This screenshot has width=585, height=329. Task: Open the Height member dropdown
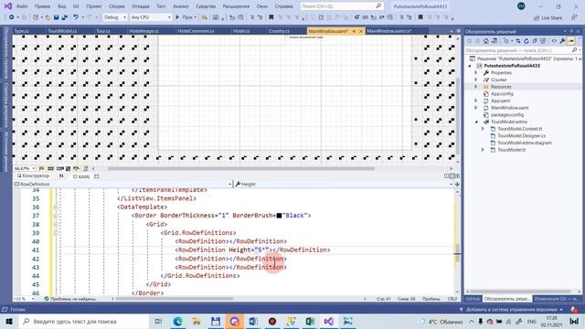pyautogui.click(x=343, y=185)
